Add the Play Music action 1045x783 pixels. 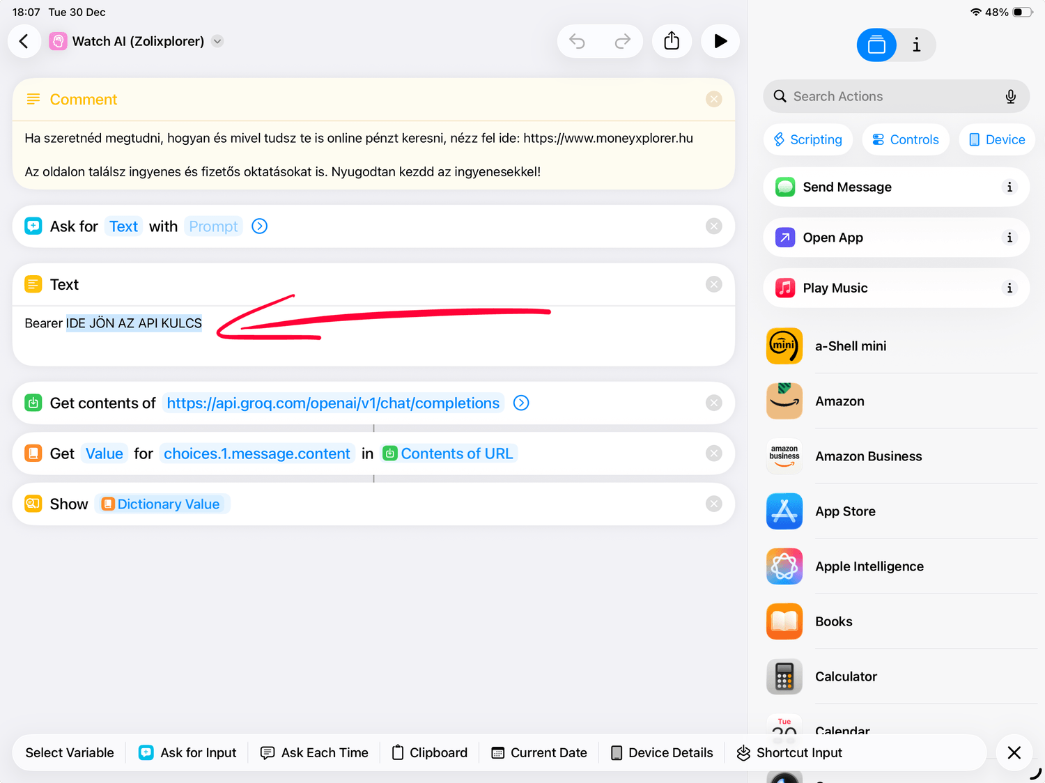click(x=896, y=288)
